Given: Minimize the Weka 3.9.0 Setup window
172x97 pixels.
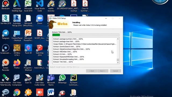Looking at the screenshot, I should 106,18.
